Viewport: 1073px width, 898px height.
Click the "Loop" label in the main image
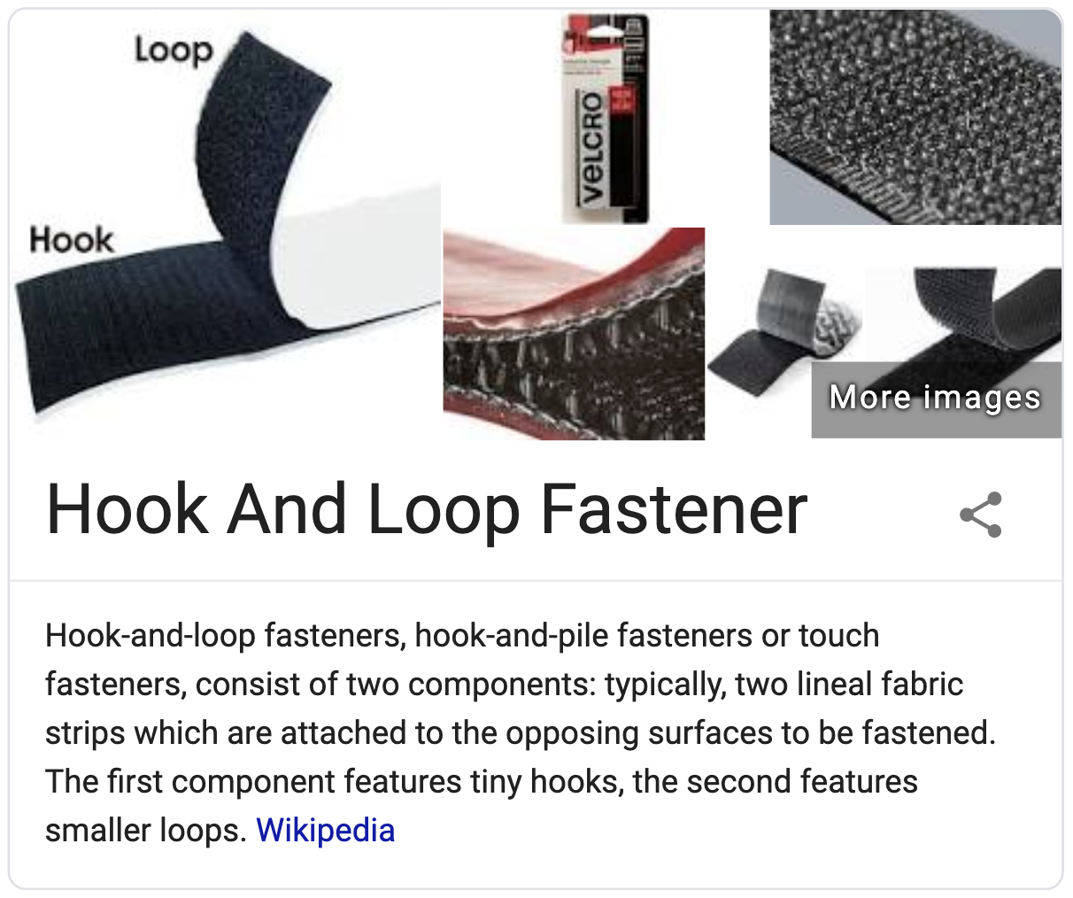pyautogui.click(x=174, y=51)
